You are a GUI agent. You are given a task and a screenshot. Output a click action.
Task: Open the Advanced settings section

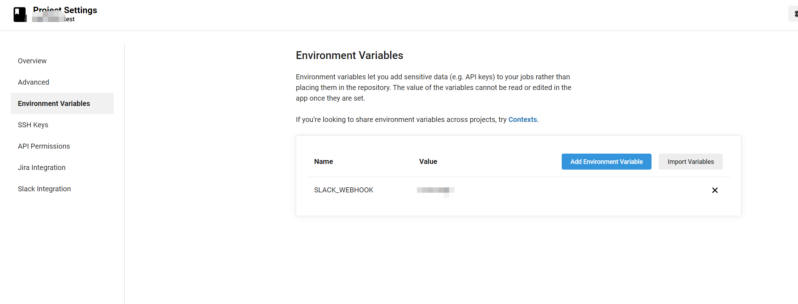click(33, 82)
